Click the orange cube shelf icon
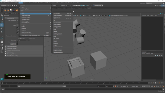The image size is (165, 93). (x=17, y=10)
